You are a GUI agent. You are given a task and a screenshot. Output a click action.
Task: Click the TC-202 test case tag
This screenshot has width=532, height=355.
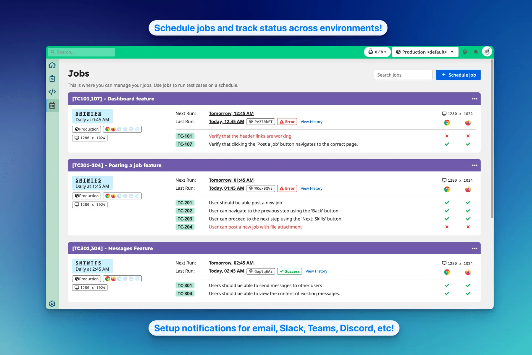[185, 211]
